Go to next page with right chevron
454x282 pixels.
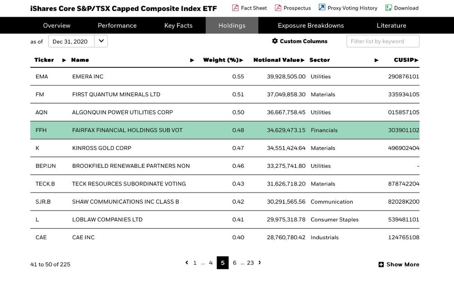pos(260,262)
